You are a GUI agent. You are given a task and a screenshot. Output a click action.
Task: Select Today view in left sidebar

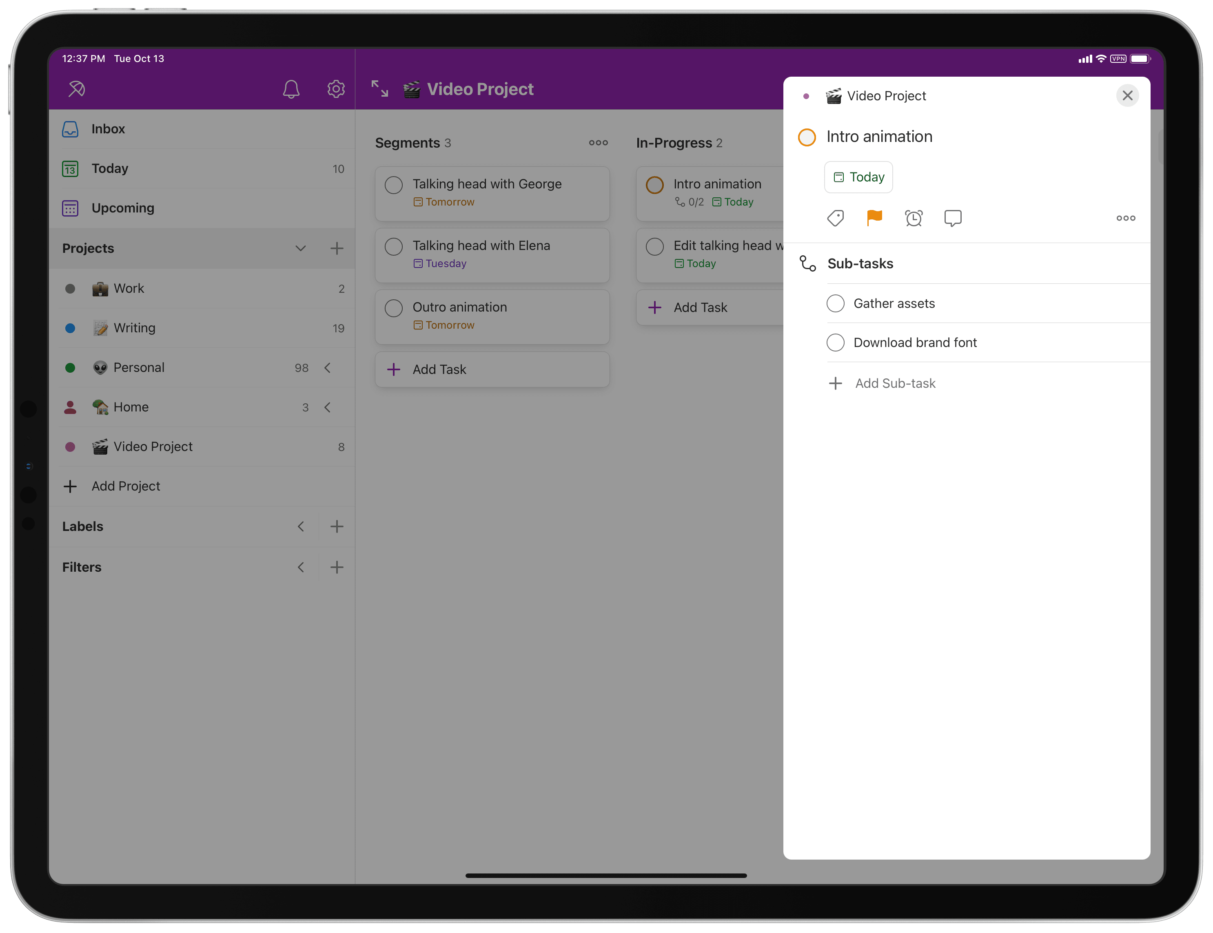[x=109, y=168]
